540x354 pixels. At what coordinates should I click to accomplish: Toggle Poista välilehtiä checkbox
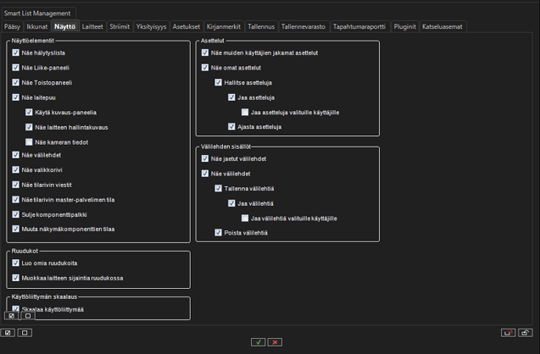tap(218, 233)
